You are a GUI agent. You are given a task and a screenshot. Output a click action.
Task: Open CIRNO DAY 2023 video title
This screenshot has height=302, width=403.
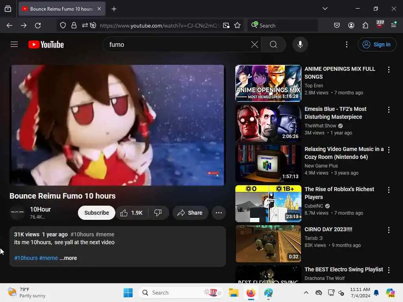click(328, 229)
